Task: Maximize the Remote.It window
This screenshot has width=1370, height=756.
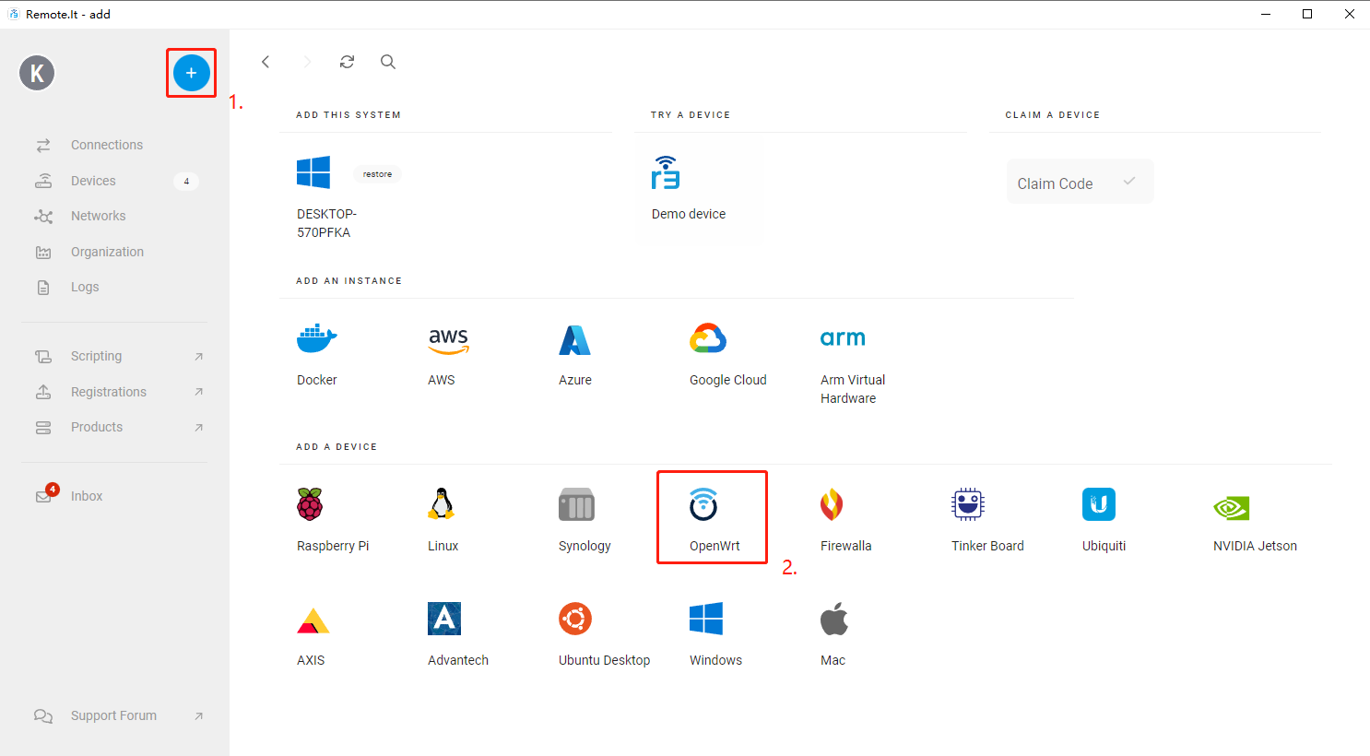Action: 1307,14
